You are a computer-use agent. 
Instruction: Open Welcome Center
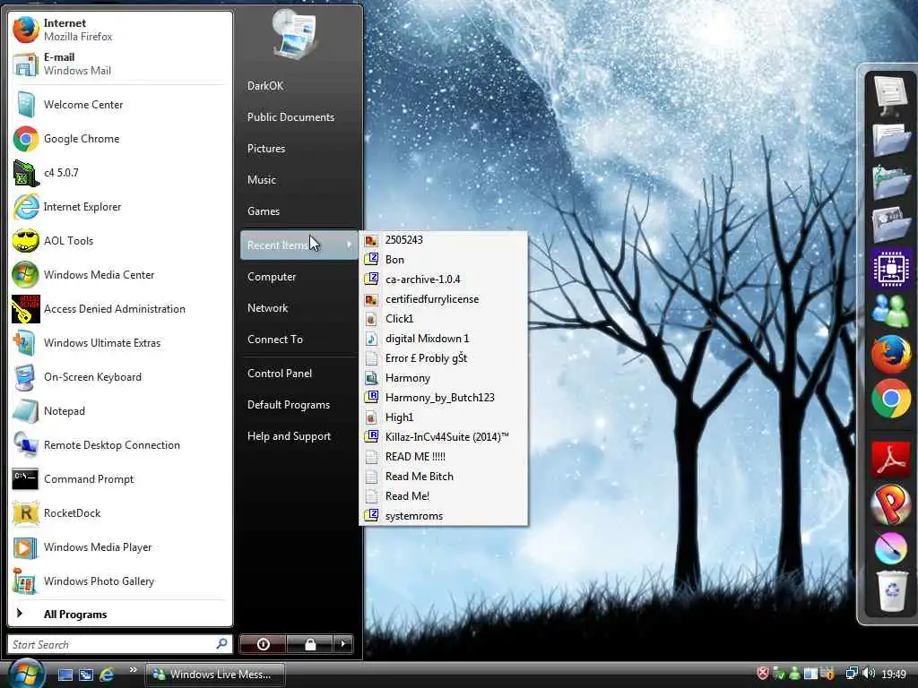pos(120,105)
